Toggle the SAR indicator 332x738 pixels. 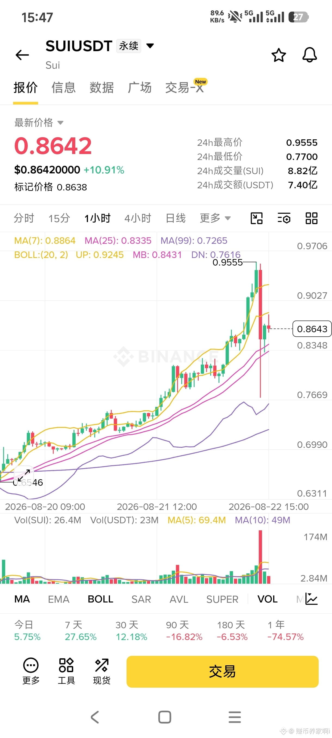(x=141, y=599)
